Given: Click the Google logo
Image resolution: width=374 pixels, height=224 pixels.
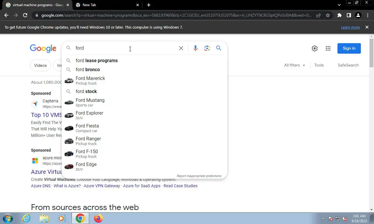Looking at the screenshot, I should click(x=43, y=48).
